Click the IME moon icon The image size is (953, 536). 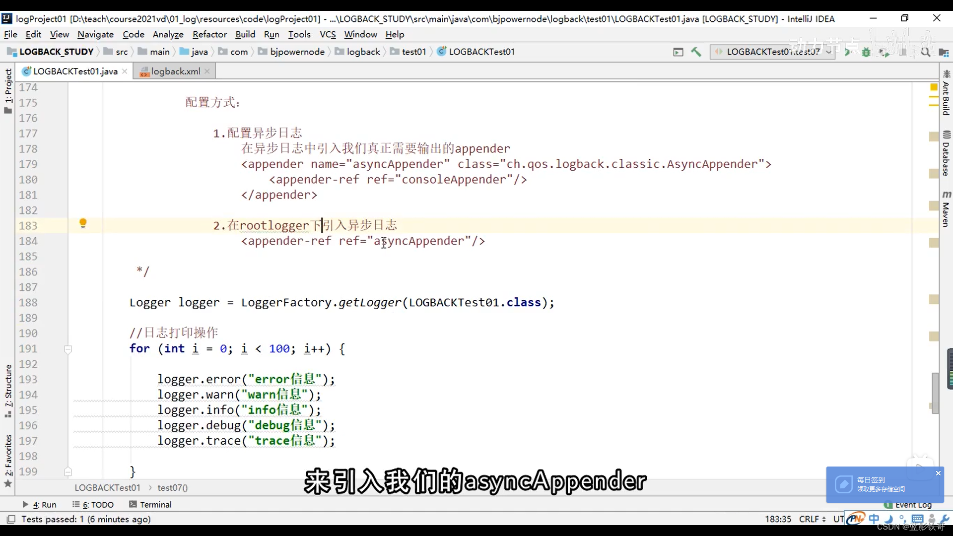[888, 519]
